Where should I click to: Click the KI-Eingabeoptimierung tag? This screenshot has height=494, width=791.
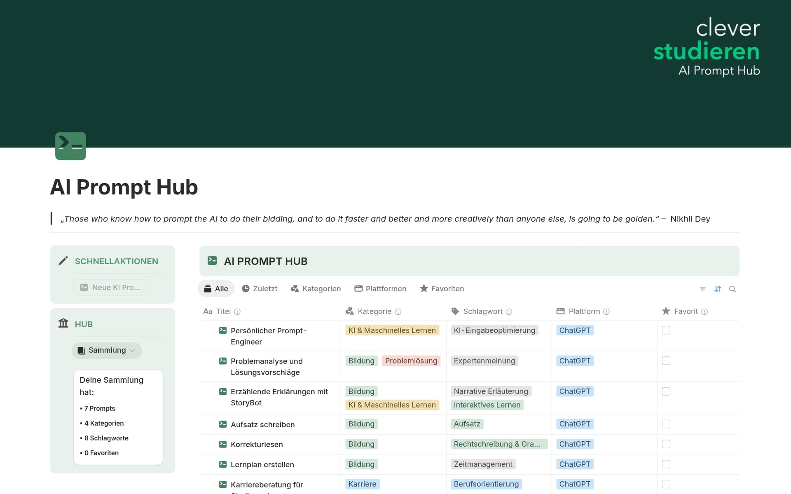point(494,330)
